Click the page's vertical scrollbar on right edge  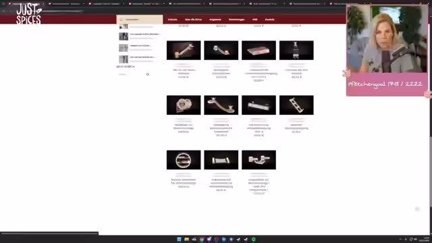[431, 171]
